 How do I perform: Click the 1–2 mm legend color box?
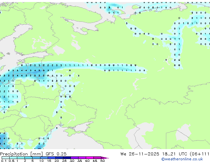coord(21,158)
